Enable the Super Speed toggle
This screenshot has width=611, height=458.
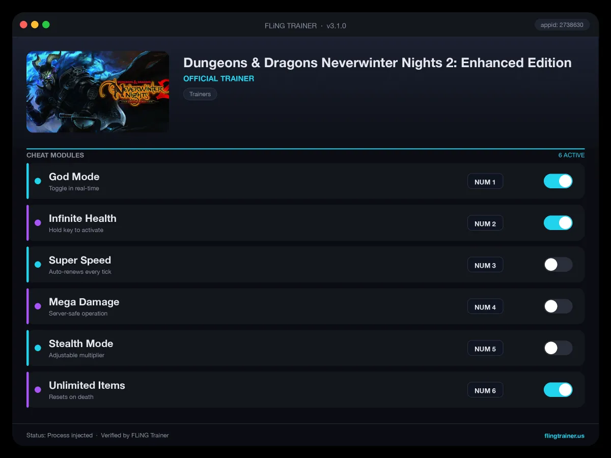click(558, 265)
